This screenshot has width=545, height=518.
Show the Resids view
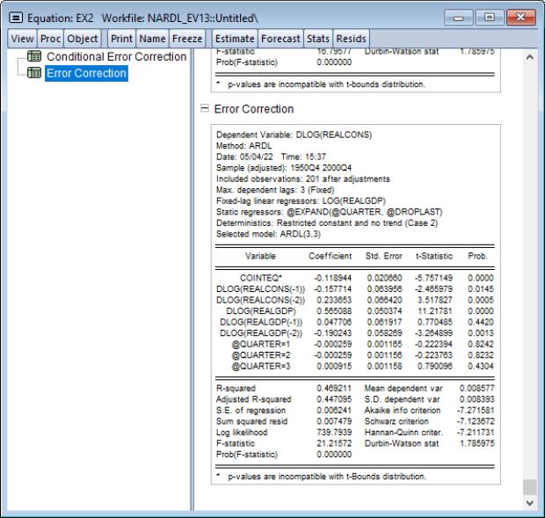coord(351,38)
